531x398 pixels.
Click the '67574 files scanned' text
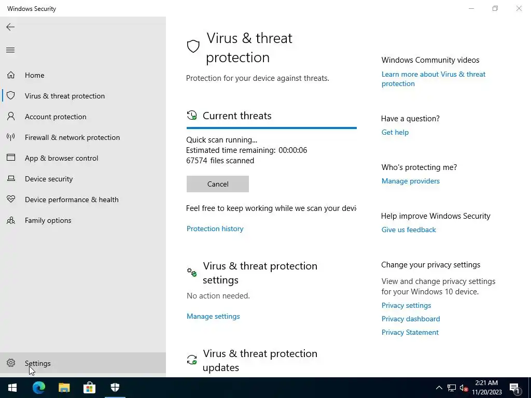click(220, 161)
